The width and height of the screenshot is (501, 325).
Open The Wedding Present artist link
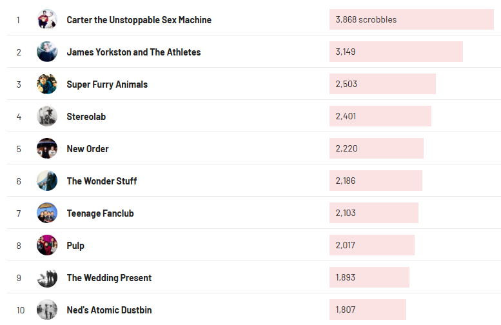109,278
